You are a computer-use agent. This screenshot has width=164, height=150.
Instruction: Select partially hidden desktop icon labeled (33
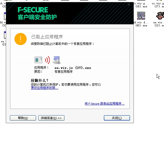point(3,19)
